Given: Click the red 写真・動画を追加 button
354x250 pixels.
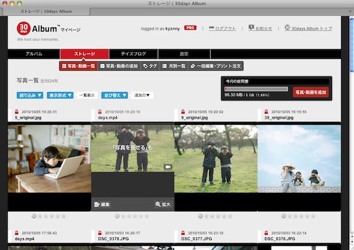Looking at the screenshot, I should (310, 92).
